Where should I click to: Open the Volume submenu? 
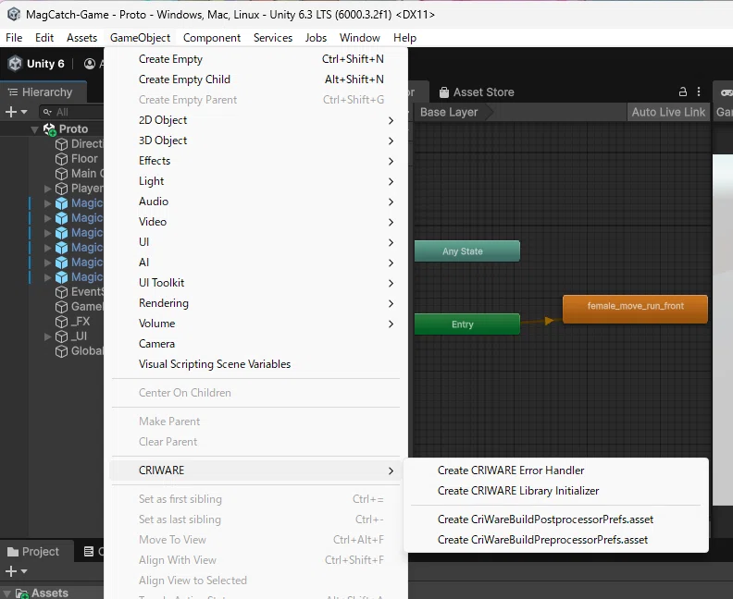click(255, 324)
